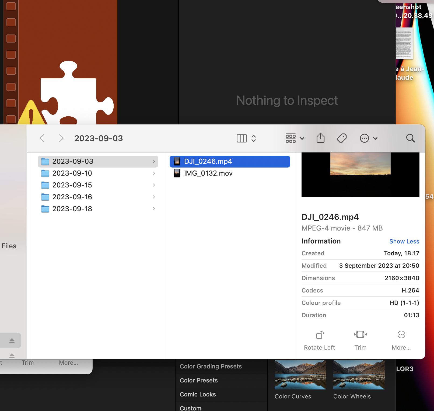Open the Color Wheels preset thumbnail
This screenshot has height=411, width=434.
(359, 375)
